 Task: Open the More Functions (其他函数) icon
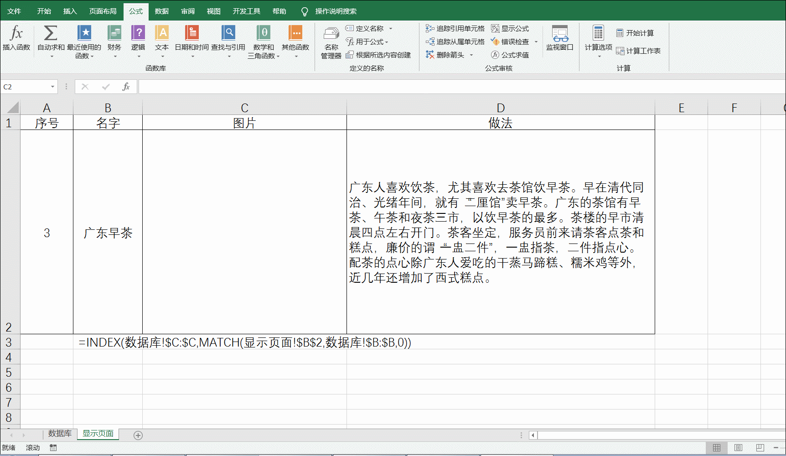pos(295,33)
